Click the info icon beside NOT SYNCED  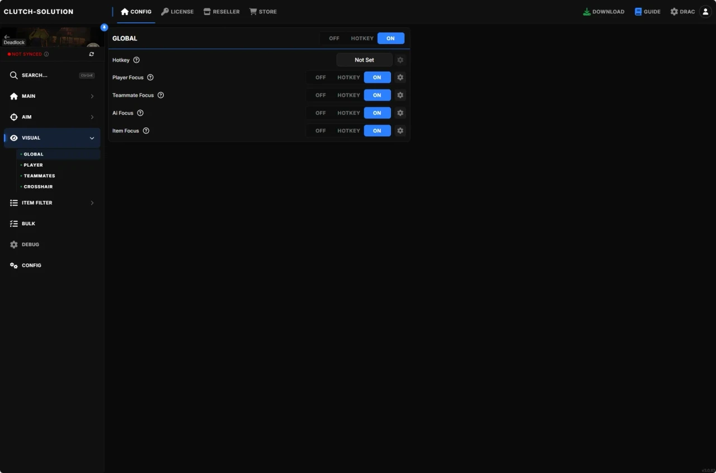(46, 54)
